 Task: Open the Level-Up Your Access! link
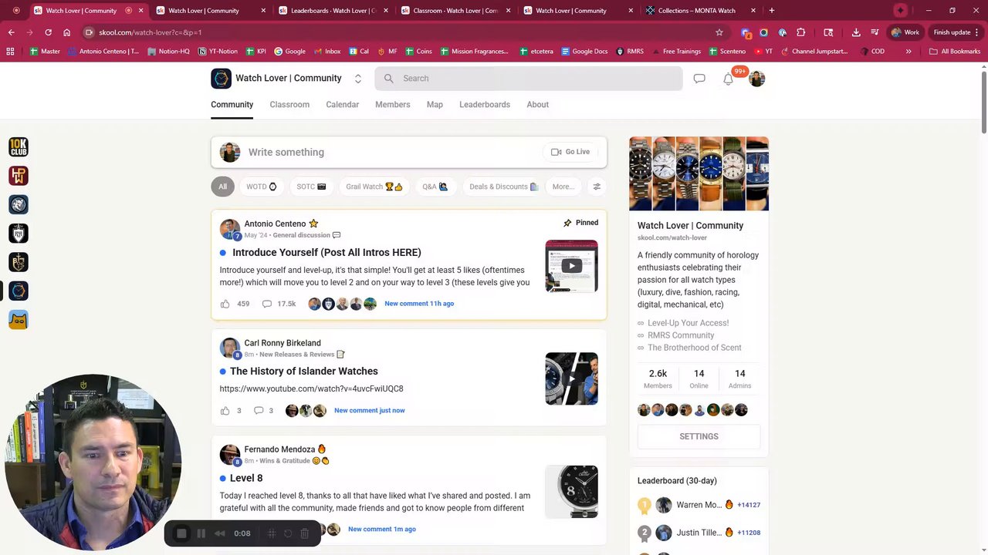pos(688,323)
